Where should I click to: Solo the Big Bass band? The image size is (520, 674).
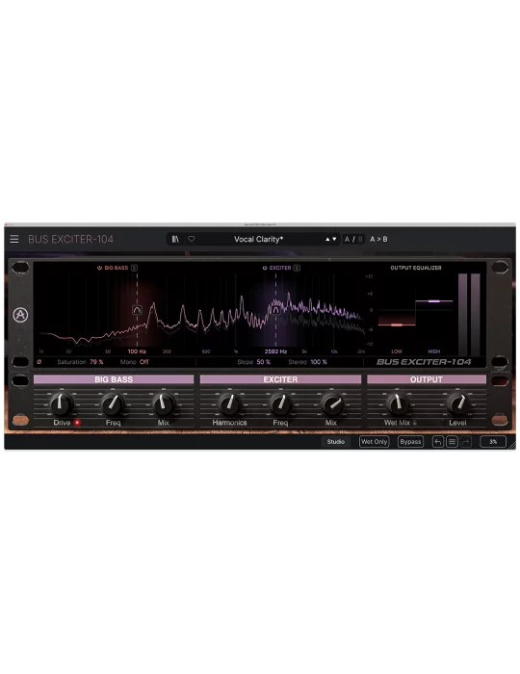click(134, 268)
